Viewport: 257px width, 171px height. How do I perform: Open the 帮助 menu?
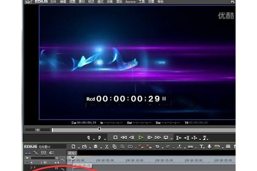coord(160,2)
